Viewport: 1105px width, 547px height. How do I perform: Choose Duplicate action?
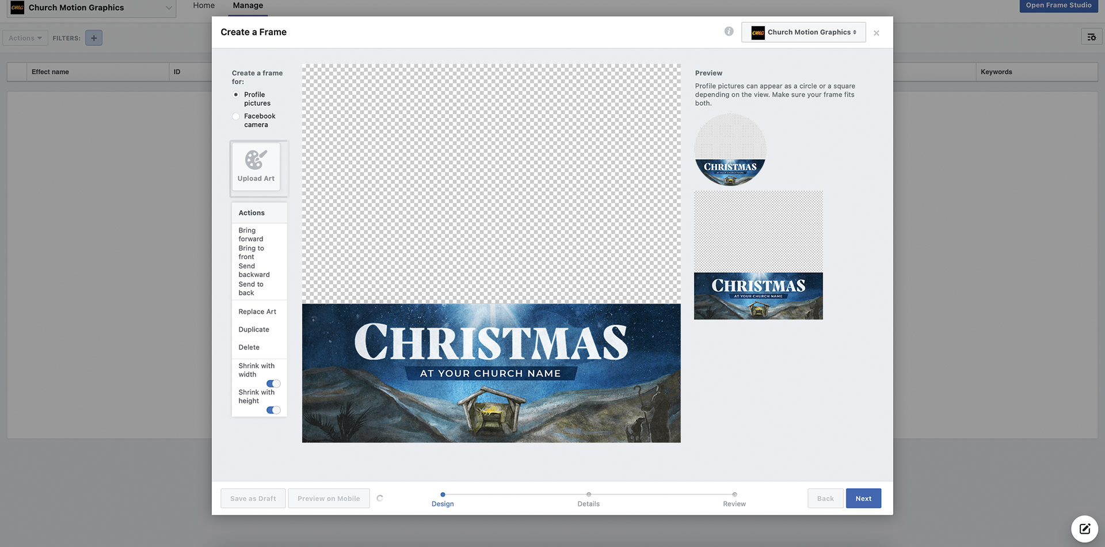pyautogui.click(x=254, y=329)
